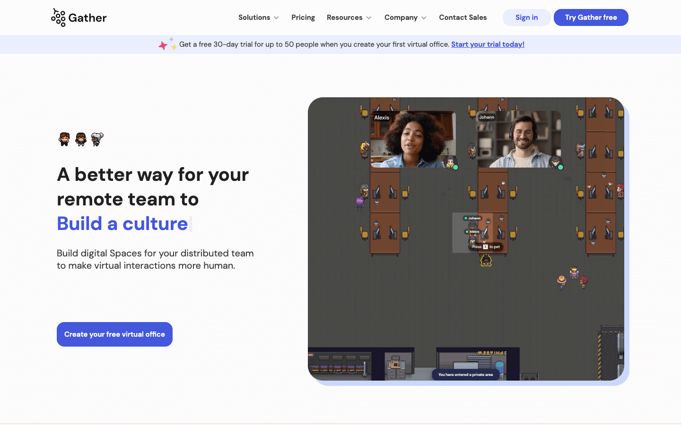Click Try Gather free button

click(x=591, y=17)
